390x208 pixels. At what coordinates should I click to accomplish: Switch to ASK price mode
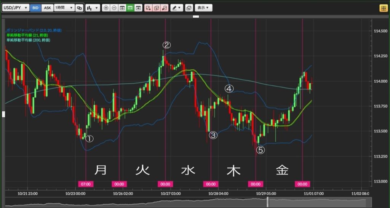pyautogui.click(x=47, y=8)
